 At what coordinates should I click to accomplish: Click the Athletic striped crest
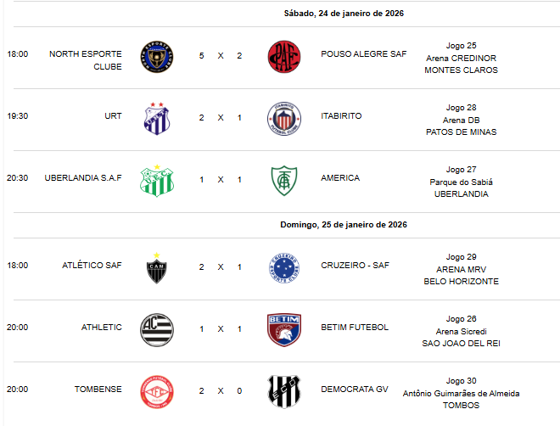pyautogui.click(x=157, y=328)
